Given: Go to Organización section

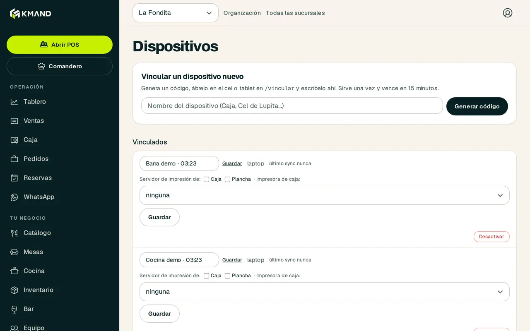Looking at the screenshot, I should tap(242, 13).
